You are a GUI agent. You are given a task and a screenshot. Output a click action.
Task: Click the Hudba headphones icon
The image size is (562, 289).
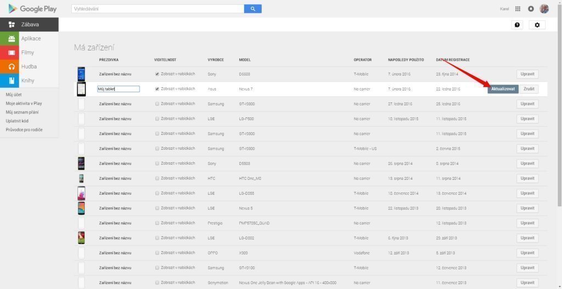12,66
